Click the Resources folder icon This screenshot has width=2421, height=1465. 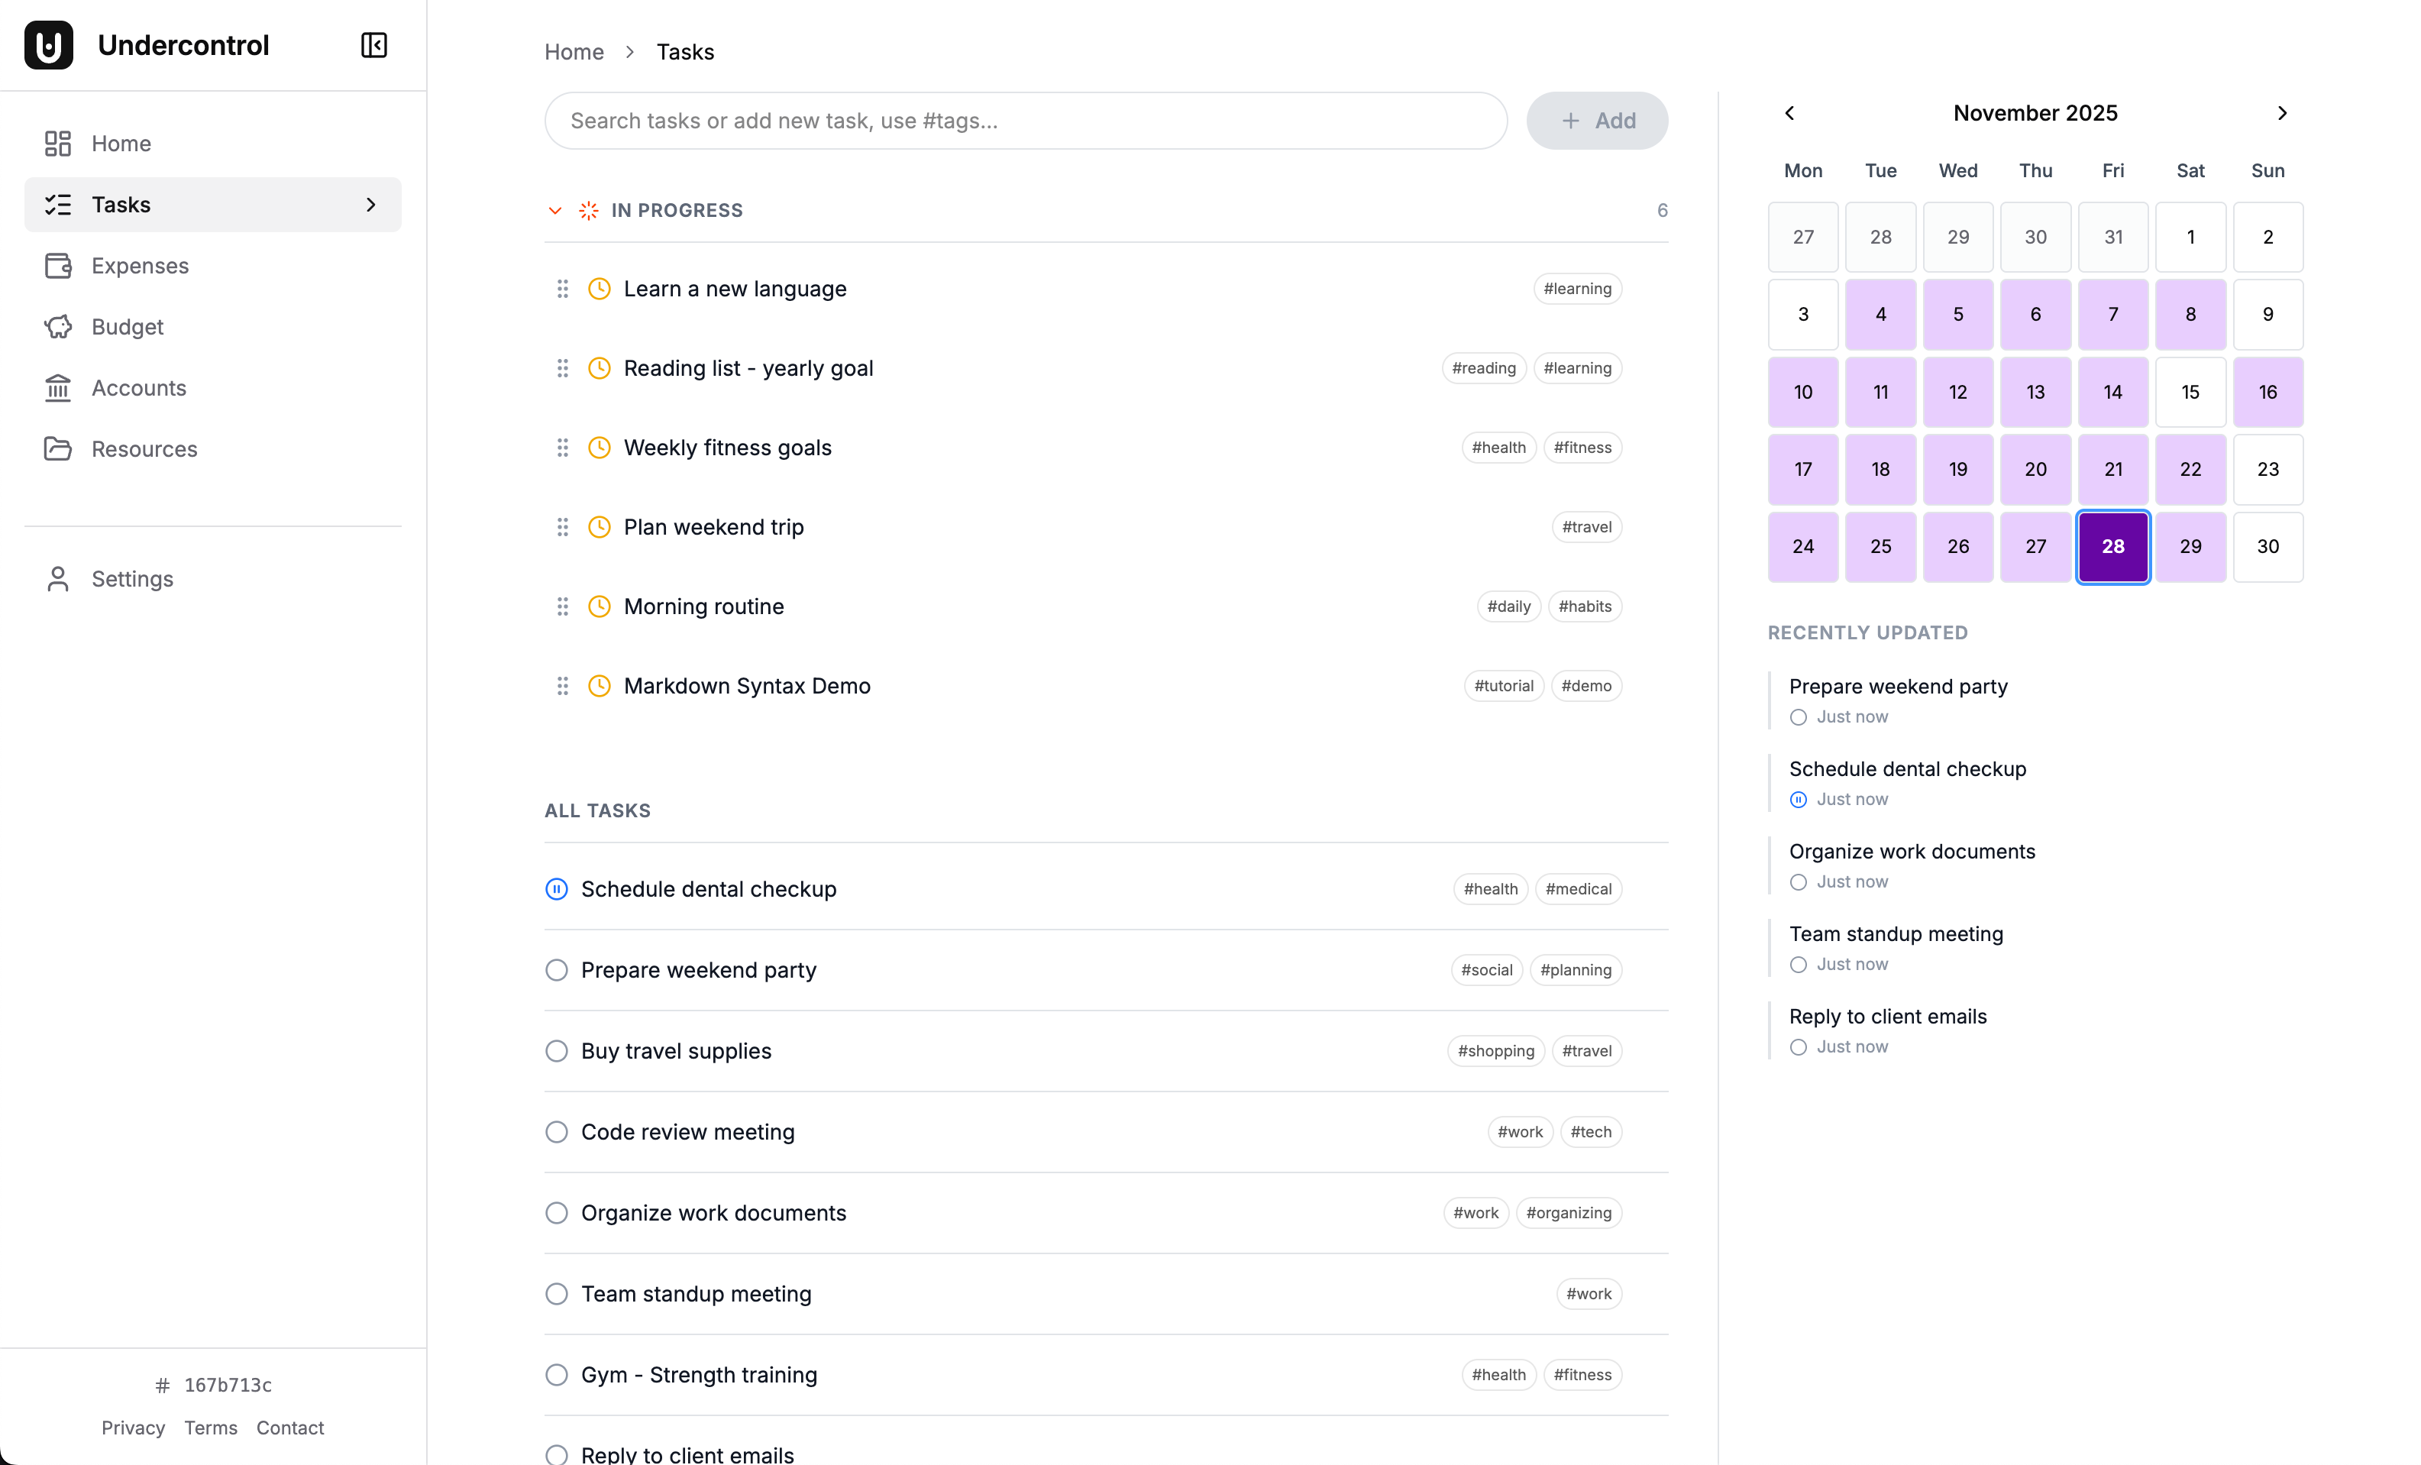tap(58, 449)
